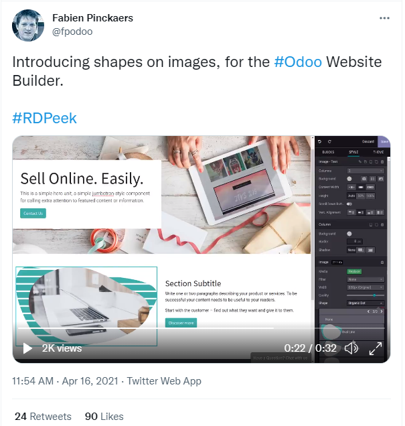
Task: Collapse the Shape dropdown showing Organic
Action: point(366,303)
